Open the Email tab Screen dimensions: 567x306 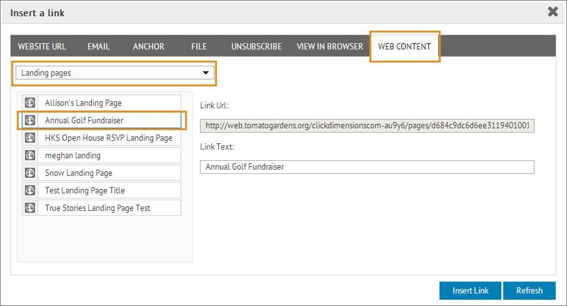(98, 46)
